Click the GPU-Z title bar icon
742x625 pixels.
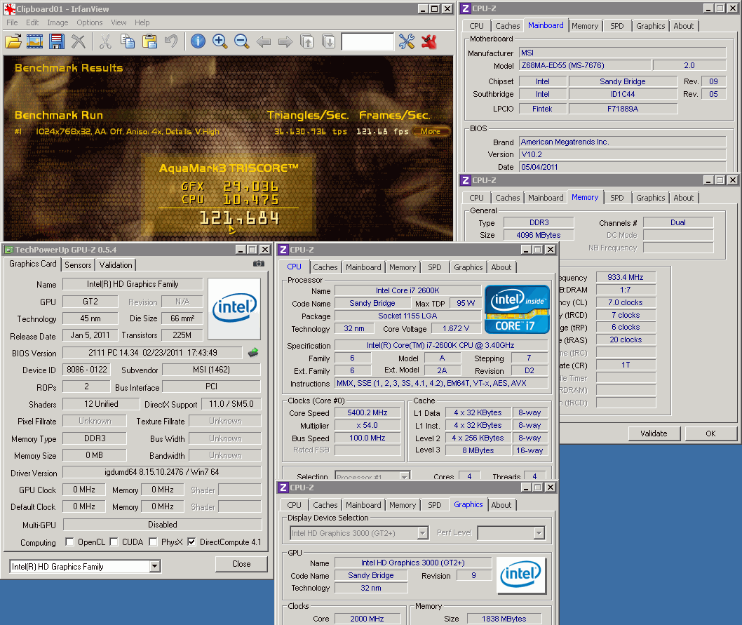click(8, 250)
